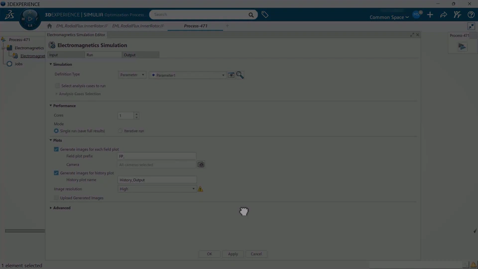
Task: Select Jobs in the tree
Action: 18,64
